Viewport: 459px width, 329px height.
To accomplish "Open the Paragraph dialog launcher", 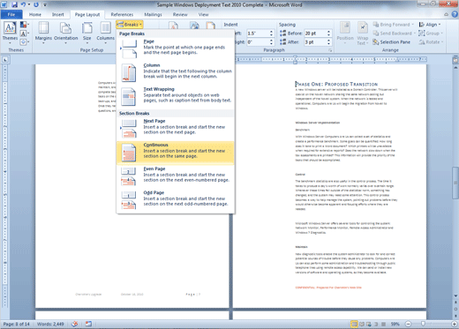I will coord(330,50).
